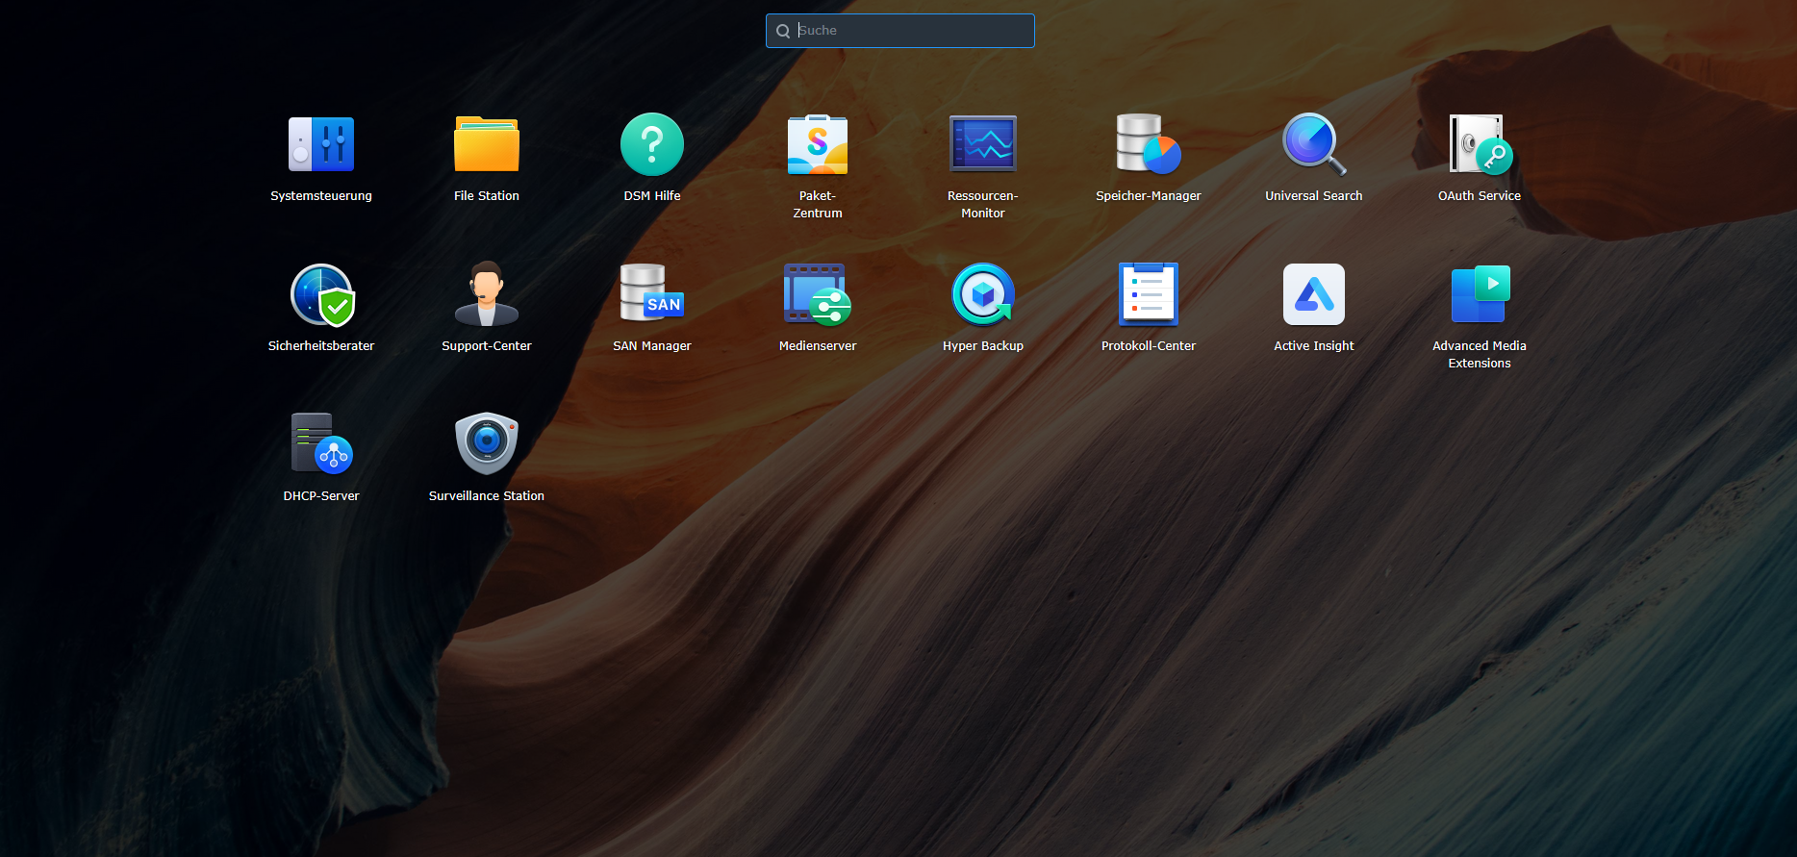Image resolution: width=1797 pixels, height=857 pixels.
Task: Open DHCP-Server
Action: pyautogui.click(x=321, y=444)
